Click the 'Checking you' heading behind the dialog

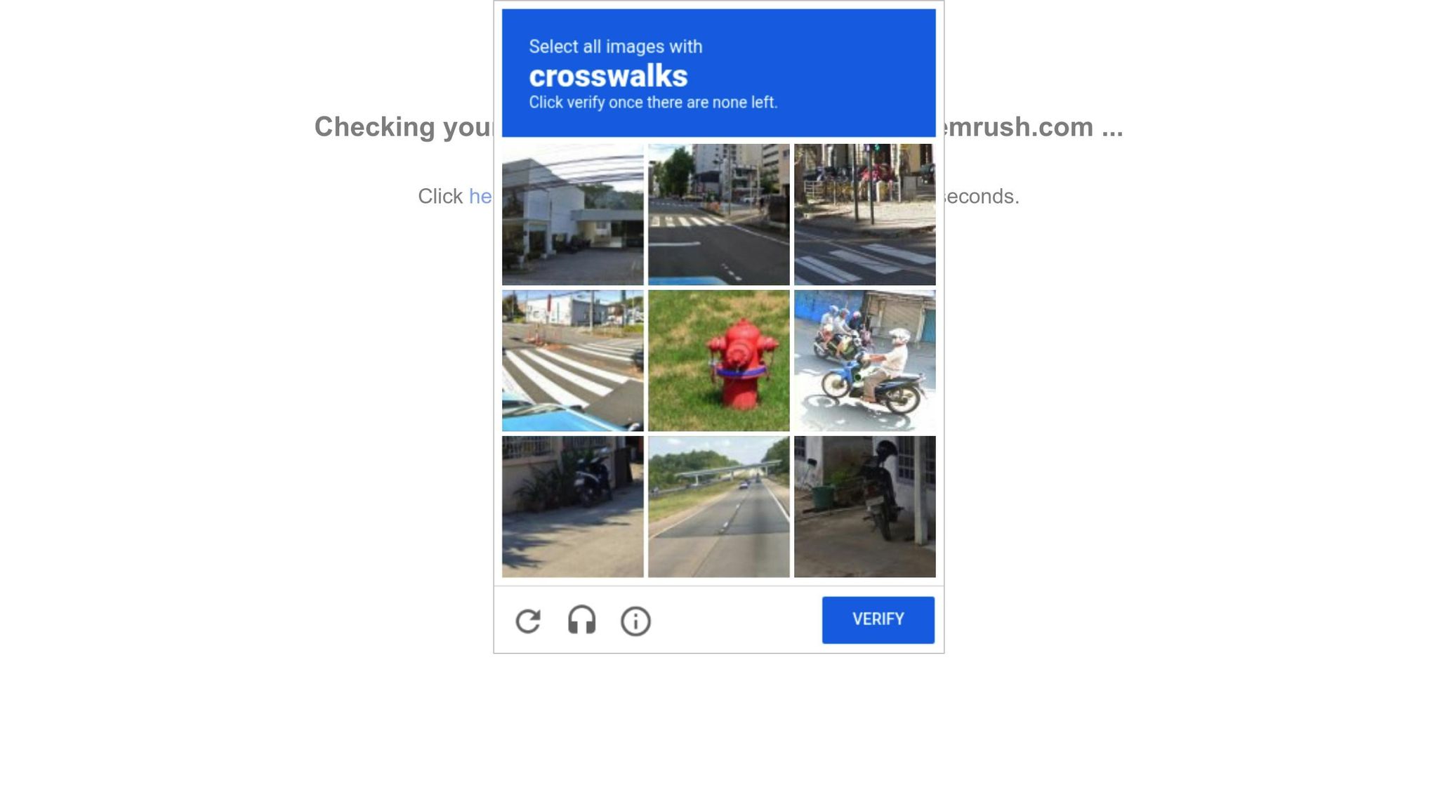(x=404, y=127)
